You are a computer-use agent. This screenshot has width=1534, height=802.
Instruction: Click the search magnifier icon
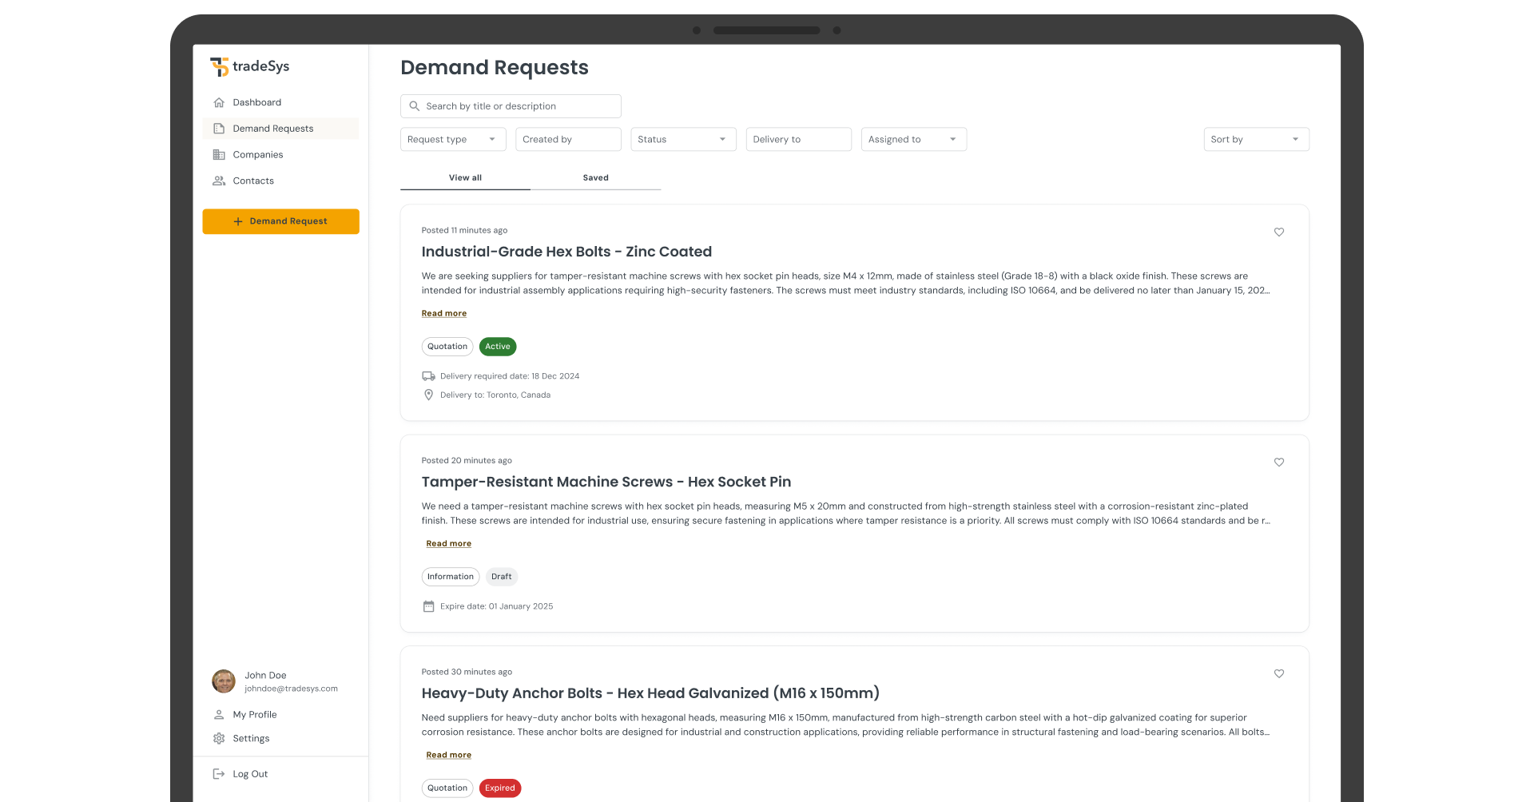415,106
